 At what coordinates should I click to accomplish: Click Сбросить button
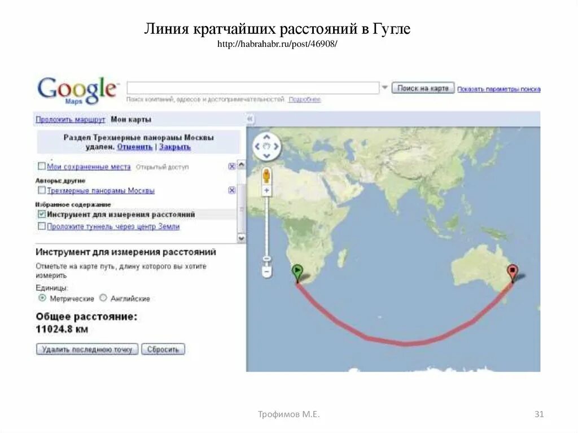point(163,349)
